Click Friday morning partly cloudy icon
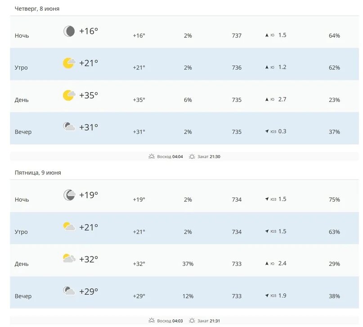Screen dimensions: 363x327 (69, 226)
